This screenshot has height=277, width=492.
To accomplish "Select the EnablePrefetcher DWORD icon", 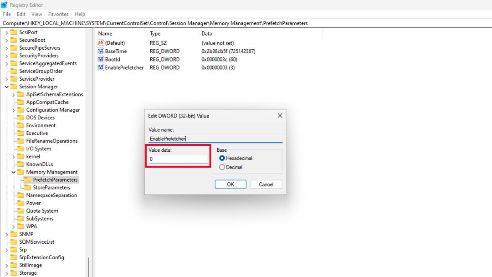I will (101, 67).
